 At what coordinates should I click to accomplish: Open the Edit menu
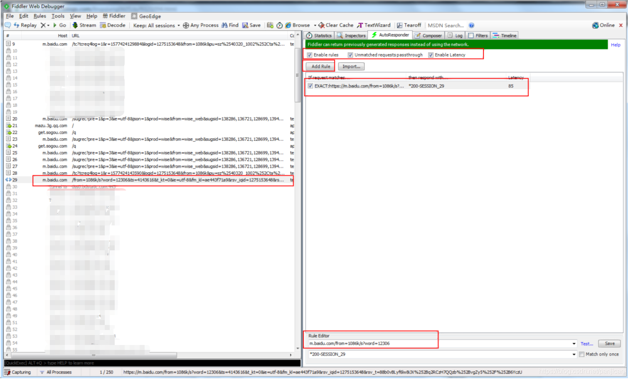tap(24, 16)
